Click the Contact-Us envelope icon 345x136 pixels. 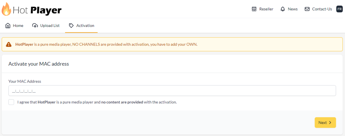pos(307,9)
